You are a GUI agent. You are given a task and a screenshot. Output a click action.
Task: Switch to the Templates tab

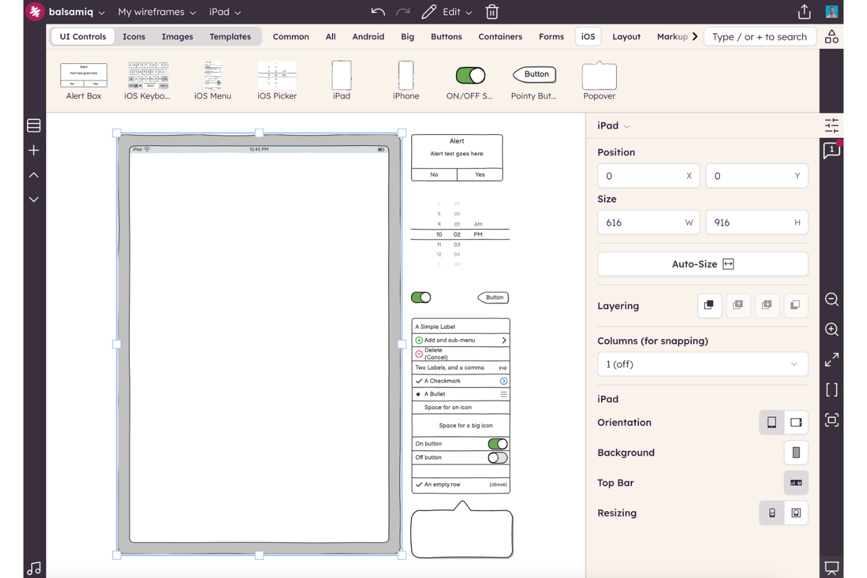(230, 36)
